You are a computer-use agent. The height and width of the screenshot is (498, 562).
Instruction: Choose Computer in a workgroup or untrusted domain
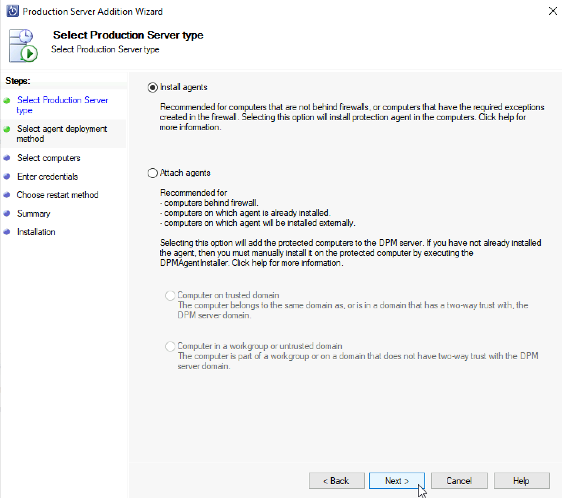coord(170,347)
